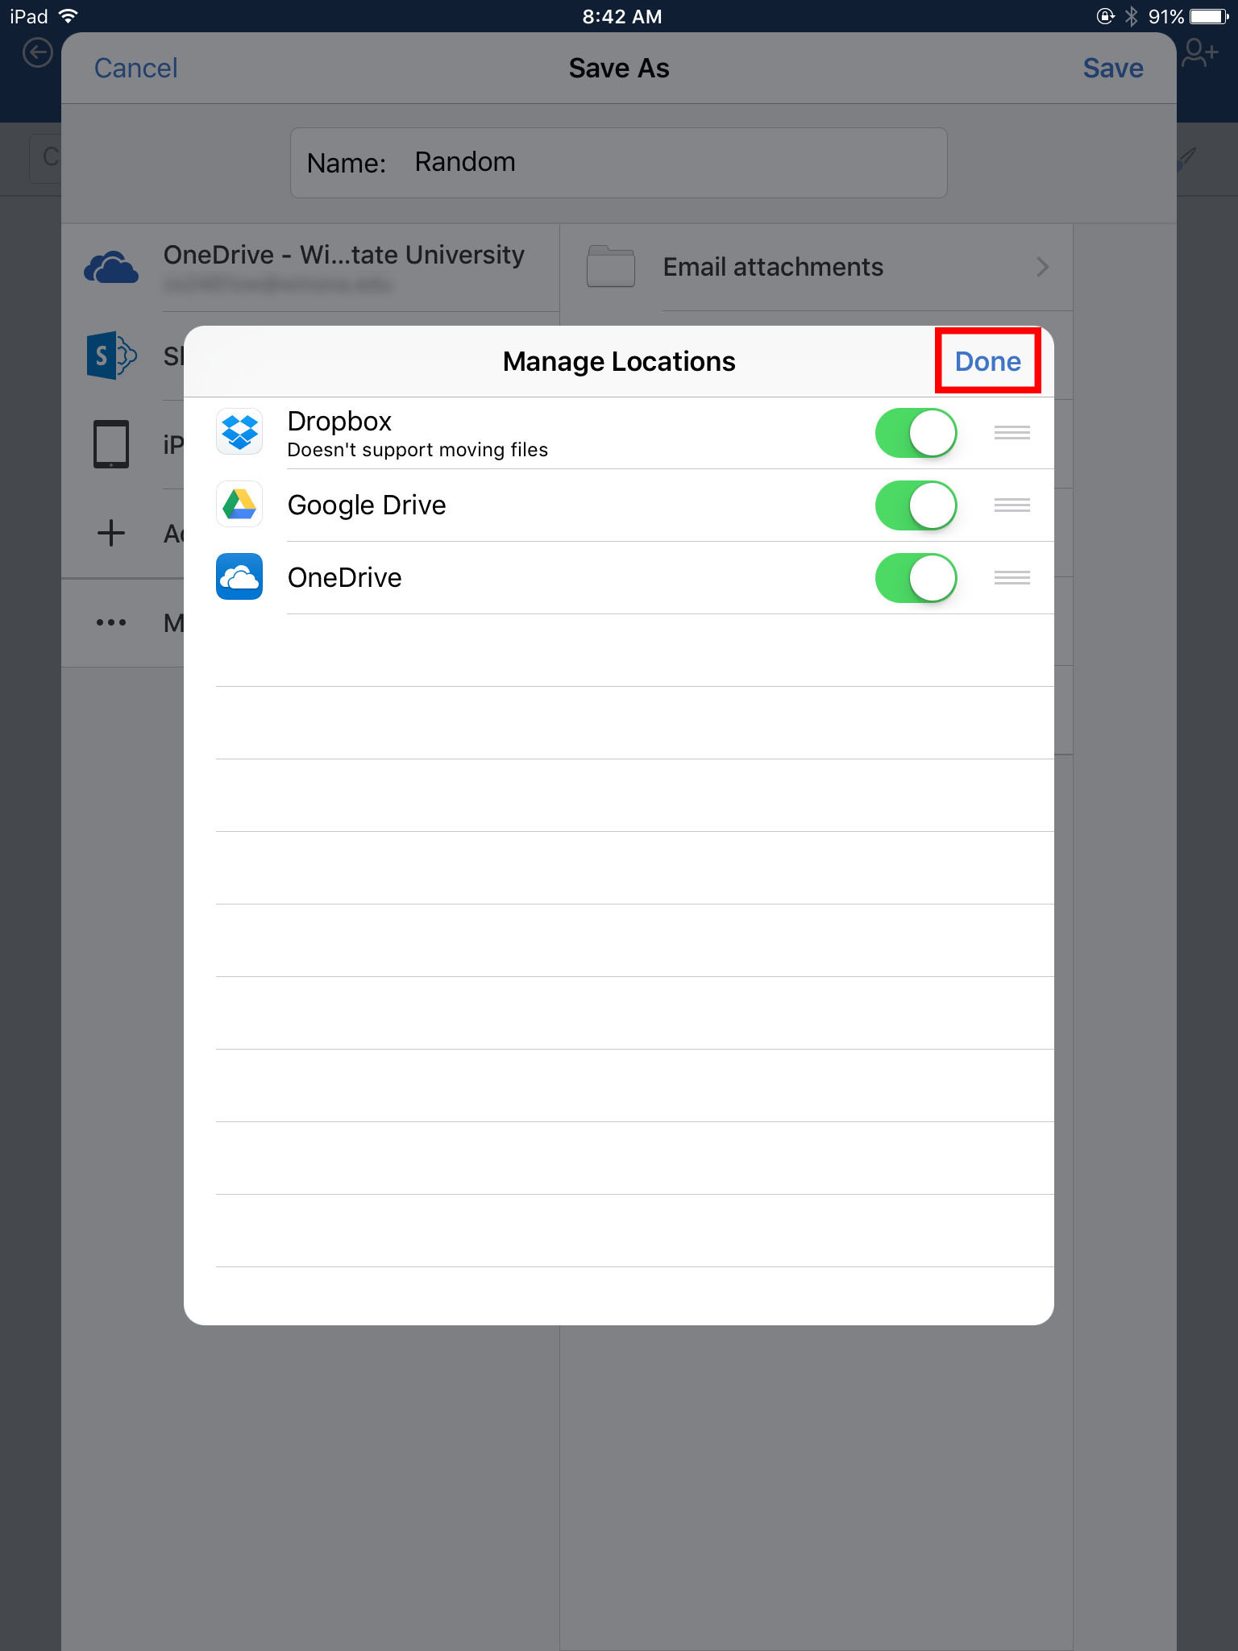Turn off the Google Drive toggle

point(916,505)
